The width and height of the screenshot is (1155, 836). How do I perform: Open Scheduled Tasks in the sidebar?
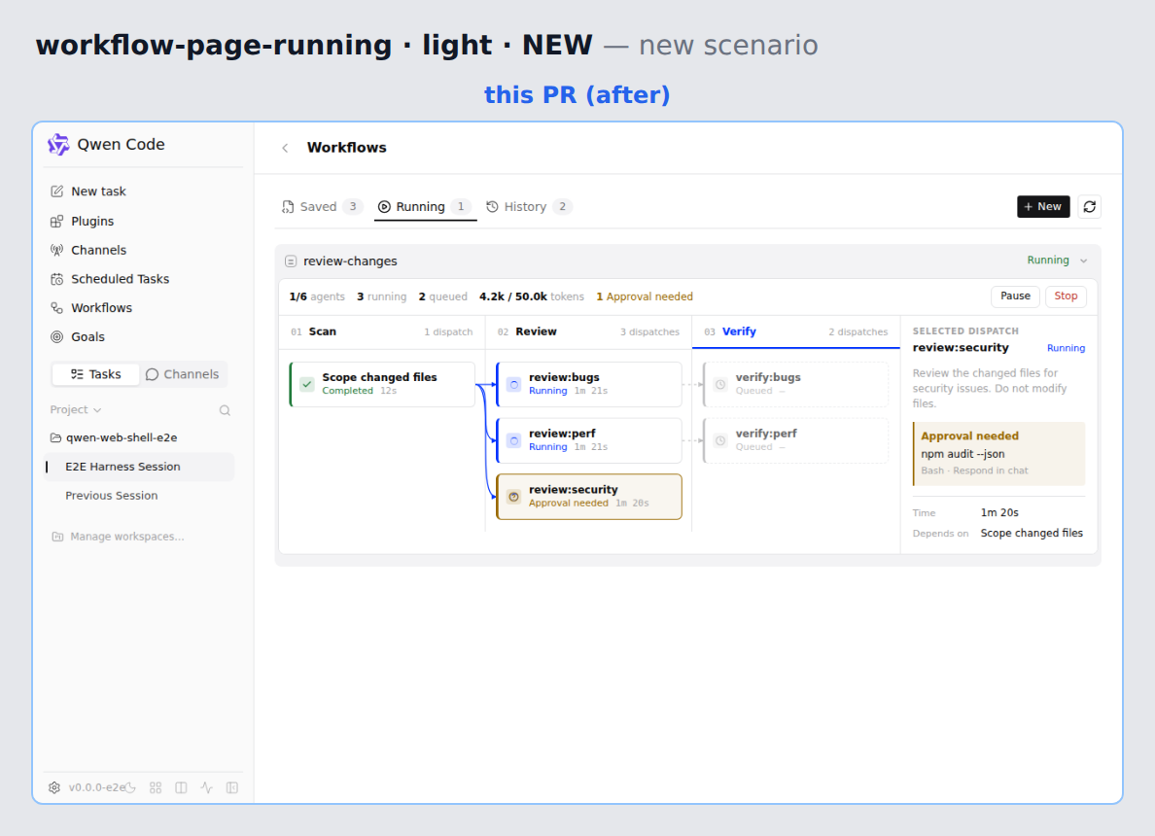click(x=120, y=279)
